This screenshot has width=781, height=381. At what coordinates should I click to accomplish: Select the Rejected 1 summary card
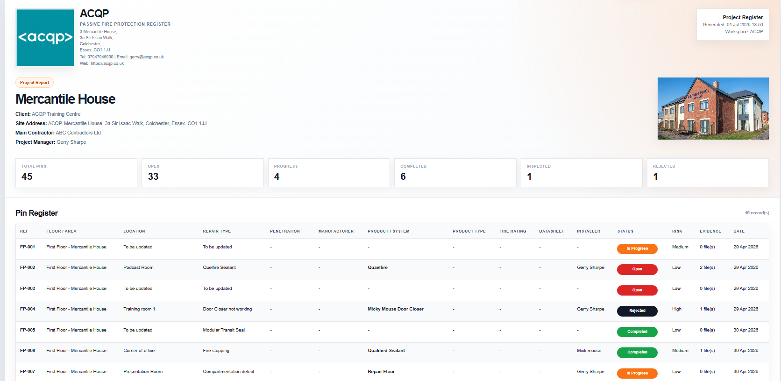click(708, 173)
